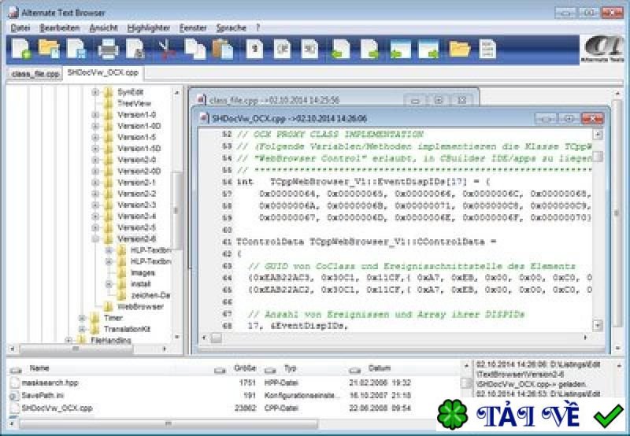
Task: Collapse the Version2-6 folder node
Action: click(95, 239)
